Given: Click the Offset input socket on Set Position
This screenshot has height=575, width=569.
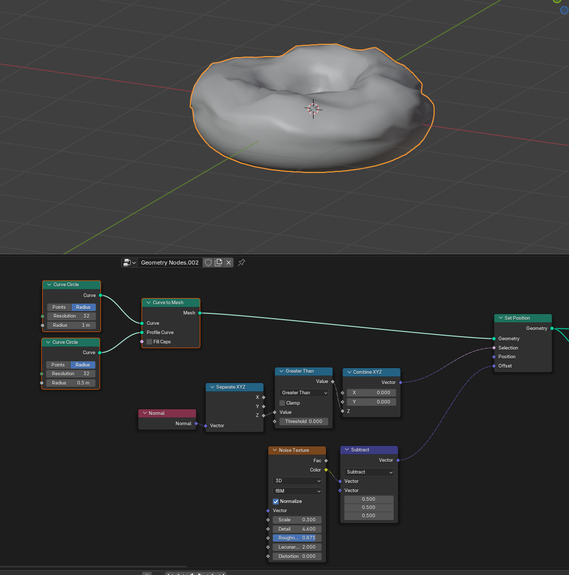Looking at the screenshot, I should (x=494, y=366).
